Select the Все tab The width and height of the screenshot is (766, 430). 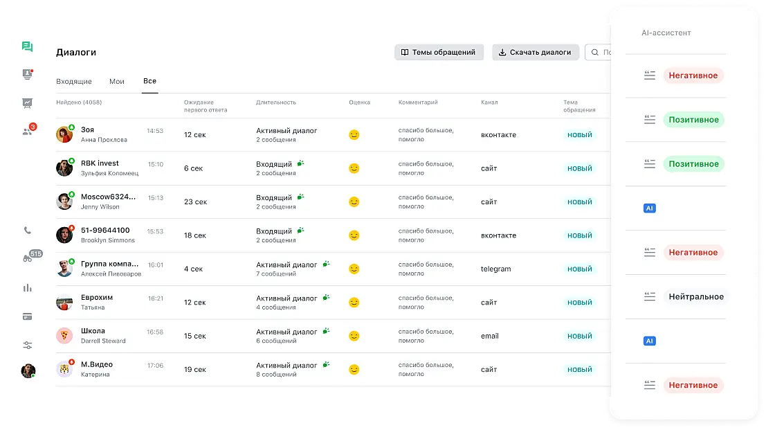(x=149, y=81)
